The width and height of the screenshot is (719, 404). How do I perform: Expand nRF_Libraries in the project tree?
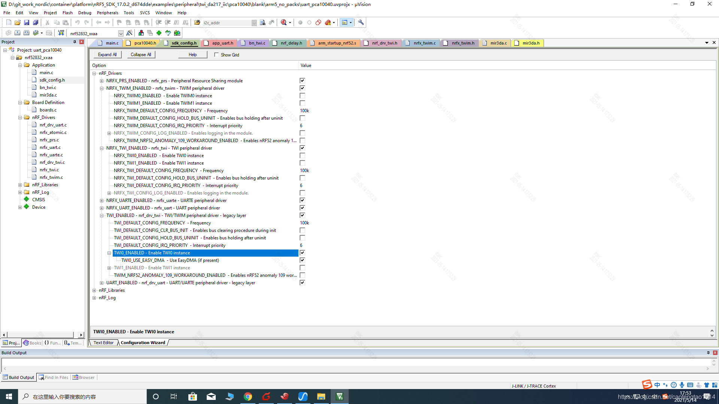(x=20, y=185)
